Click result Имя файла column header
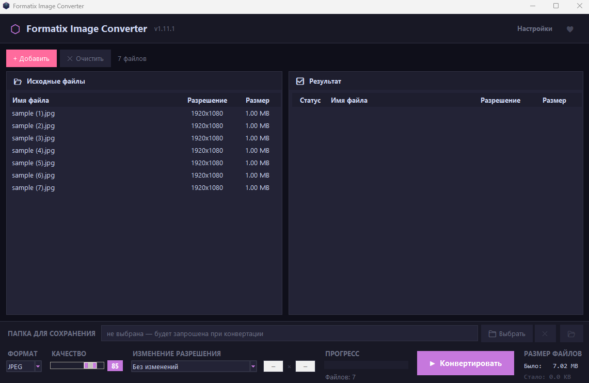This screenshot has height=383, width=589. tap(349, 100)
